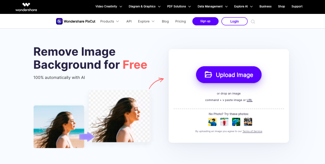Open the API menu item
This screenshot has height=164, width=325.
tap(129, 21)
